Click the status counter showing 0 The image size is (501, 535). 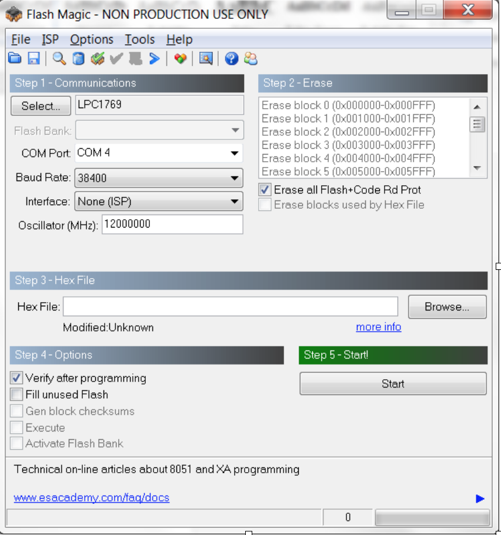pos(348,517)
